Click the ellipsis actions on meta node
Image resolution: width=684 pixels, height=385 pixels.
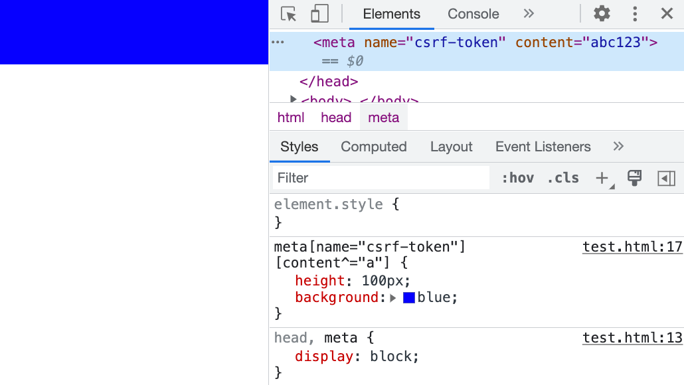click(x=278, y=42)
